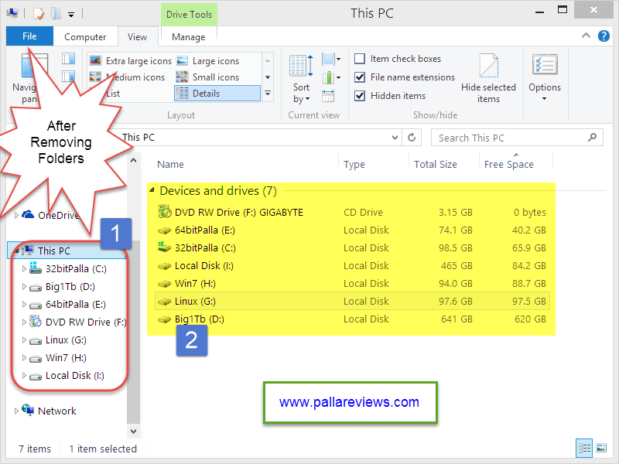
Task: Select Win7 (H:) in navigation tree
Action: [66, 358]
